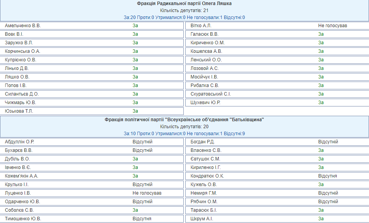The height and width of the screenshot is (223, 369).
Task: Click the 'Кількість депутатів: 20' line
Action: [x=184, y=127]
